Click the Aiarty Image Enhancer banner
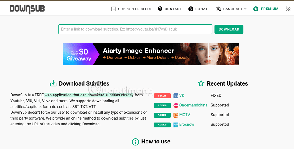This screenshot has width=294, height=149. (151, 54)
